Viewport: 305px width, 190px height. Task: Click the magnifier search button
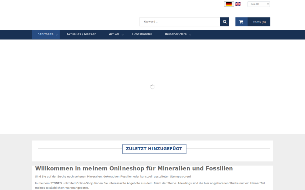click(x=225, y=22)
